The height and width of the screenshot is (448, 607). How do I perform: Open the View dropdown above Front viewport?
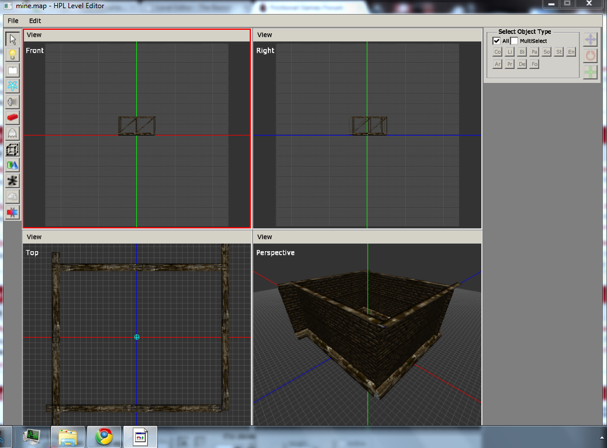35,35
